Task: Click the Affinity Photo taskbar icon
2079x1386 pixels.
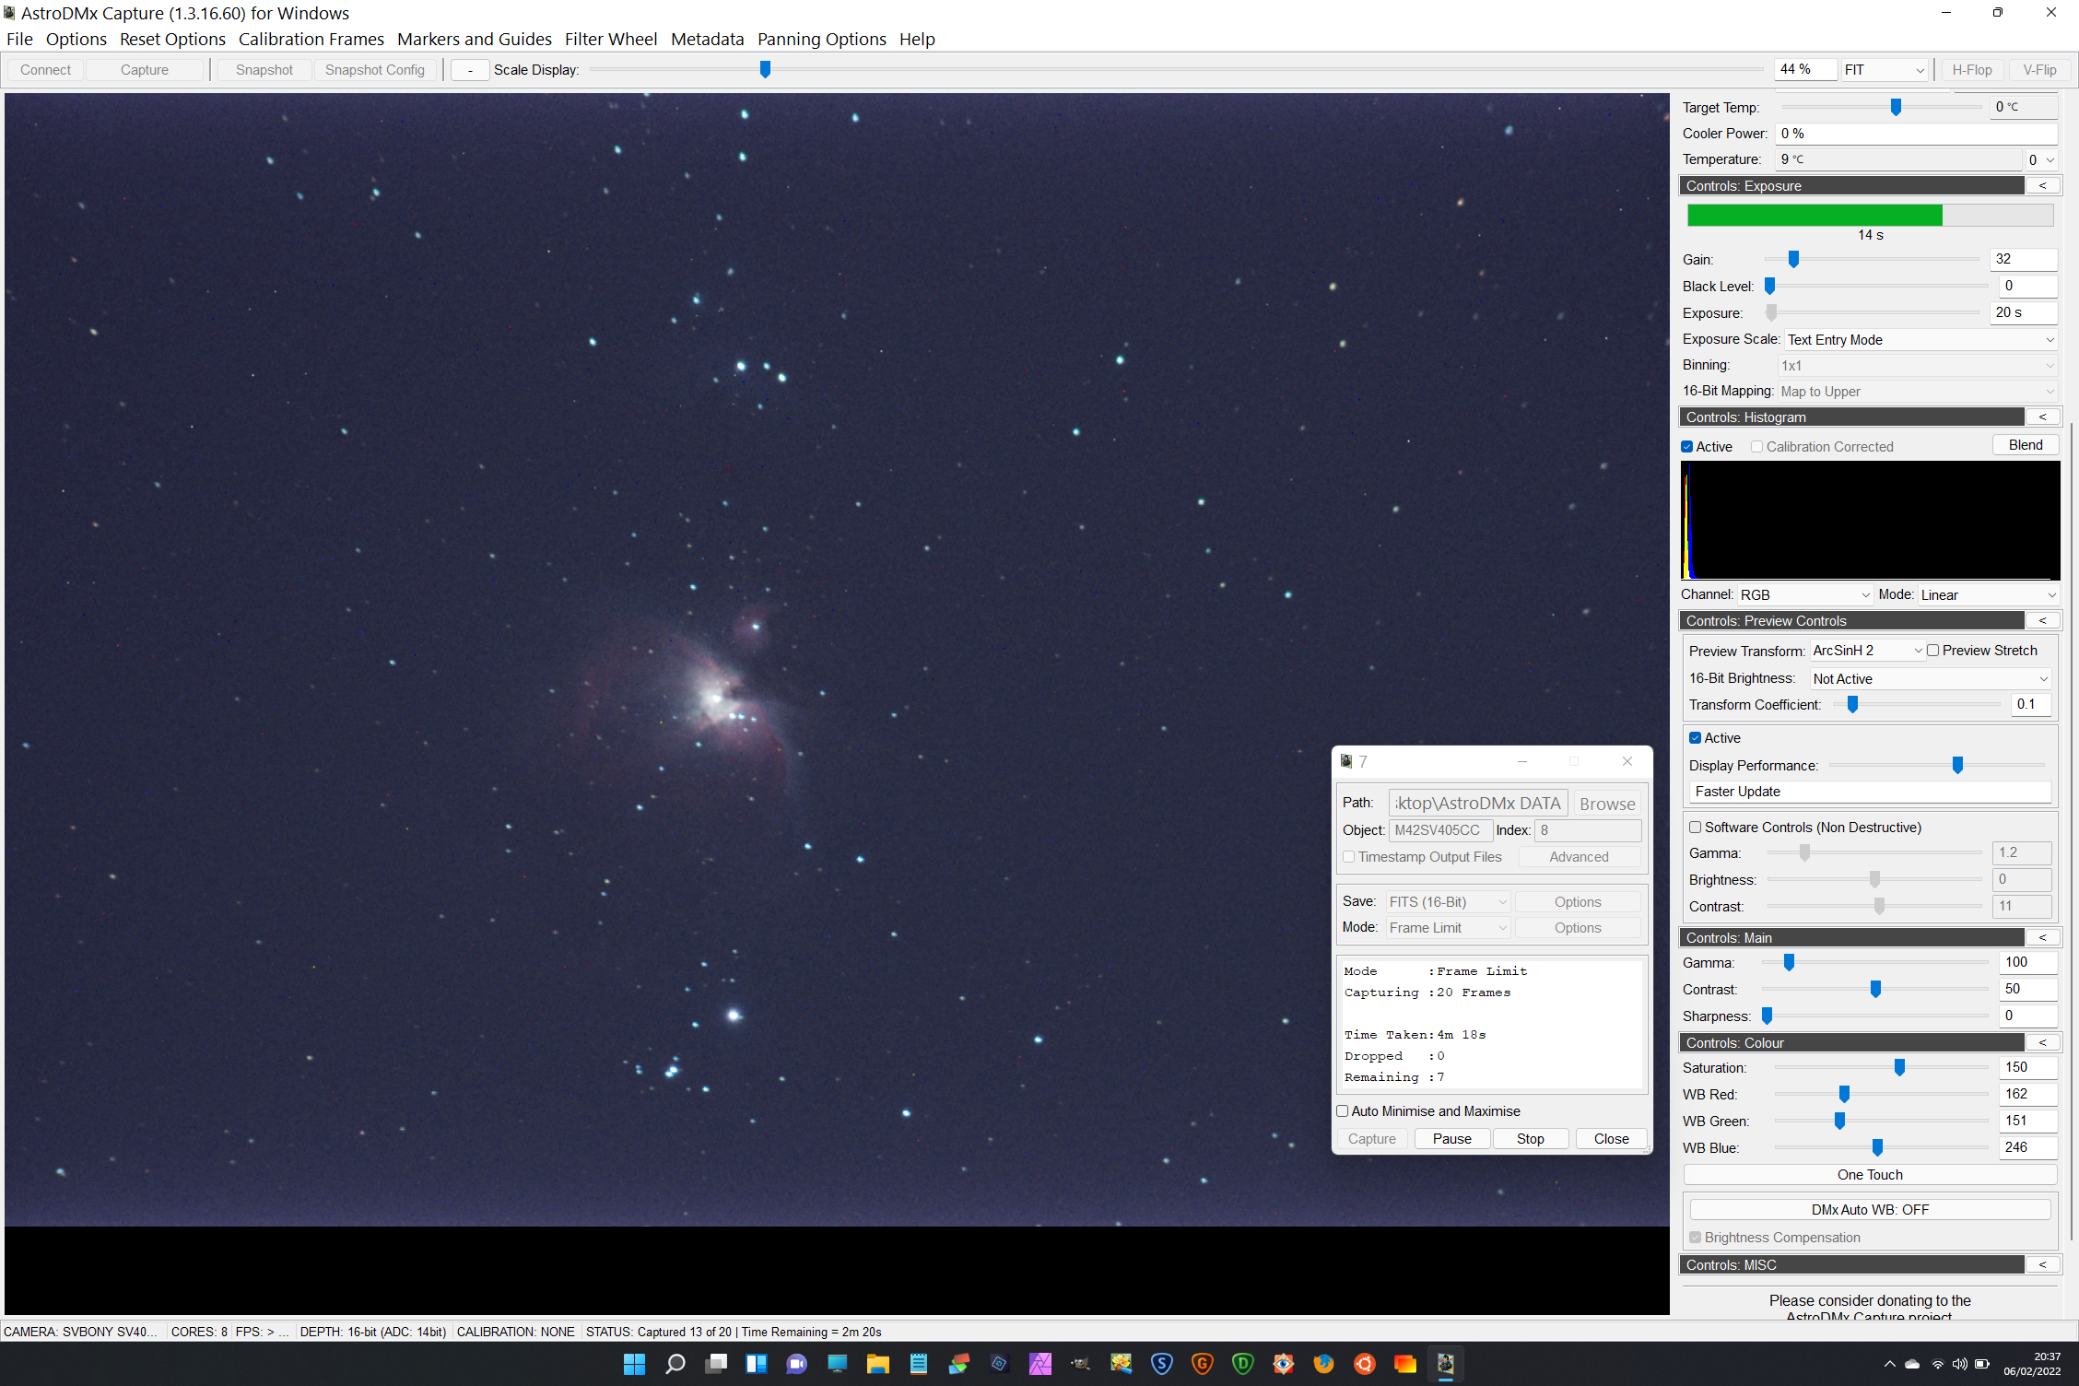Action: (x=1039, y=1364)
